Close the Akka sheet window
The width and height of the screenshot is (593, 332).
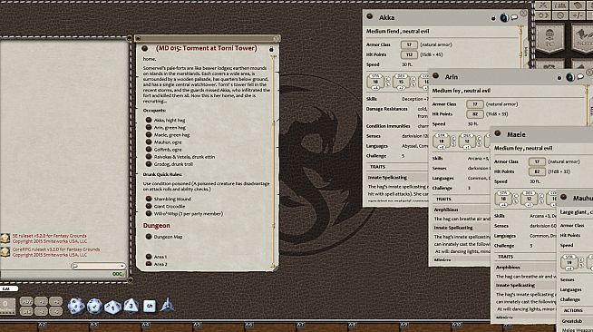[523, 14]
